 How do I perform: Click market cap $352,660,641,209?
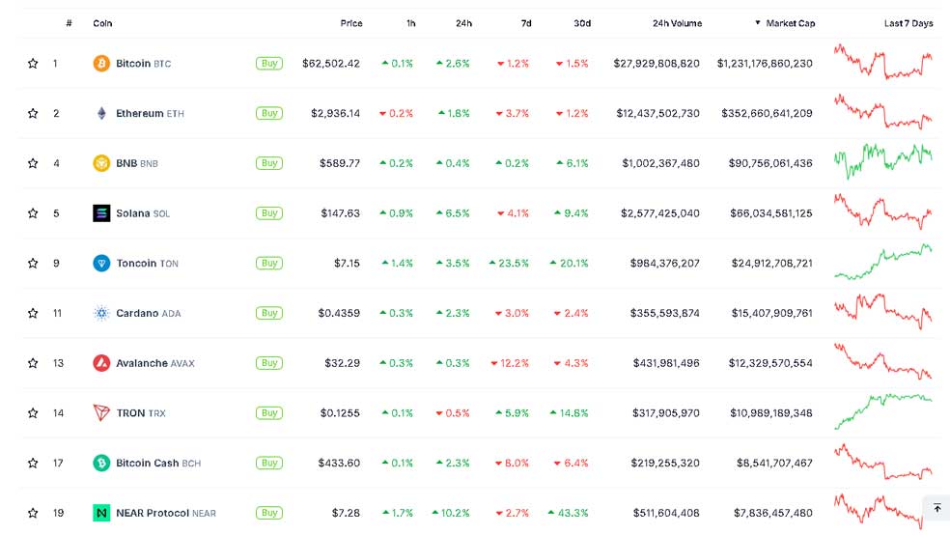pyautogui.click(x=767, y=113)
